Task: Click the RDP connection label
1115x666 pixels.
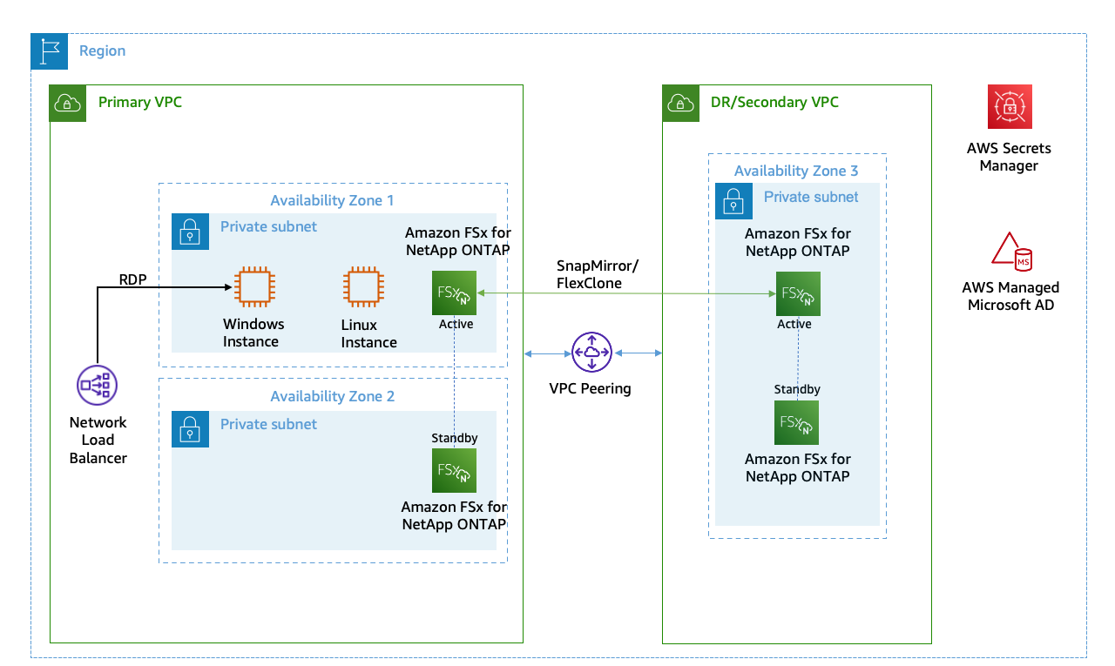Action: (133, 279)
